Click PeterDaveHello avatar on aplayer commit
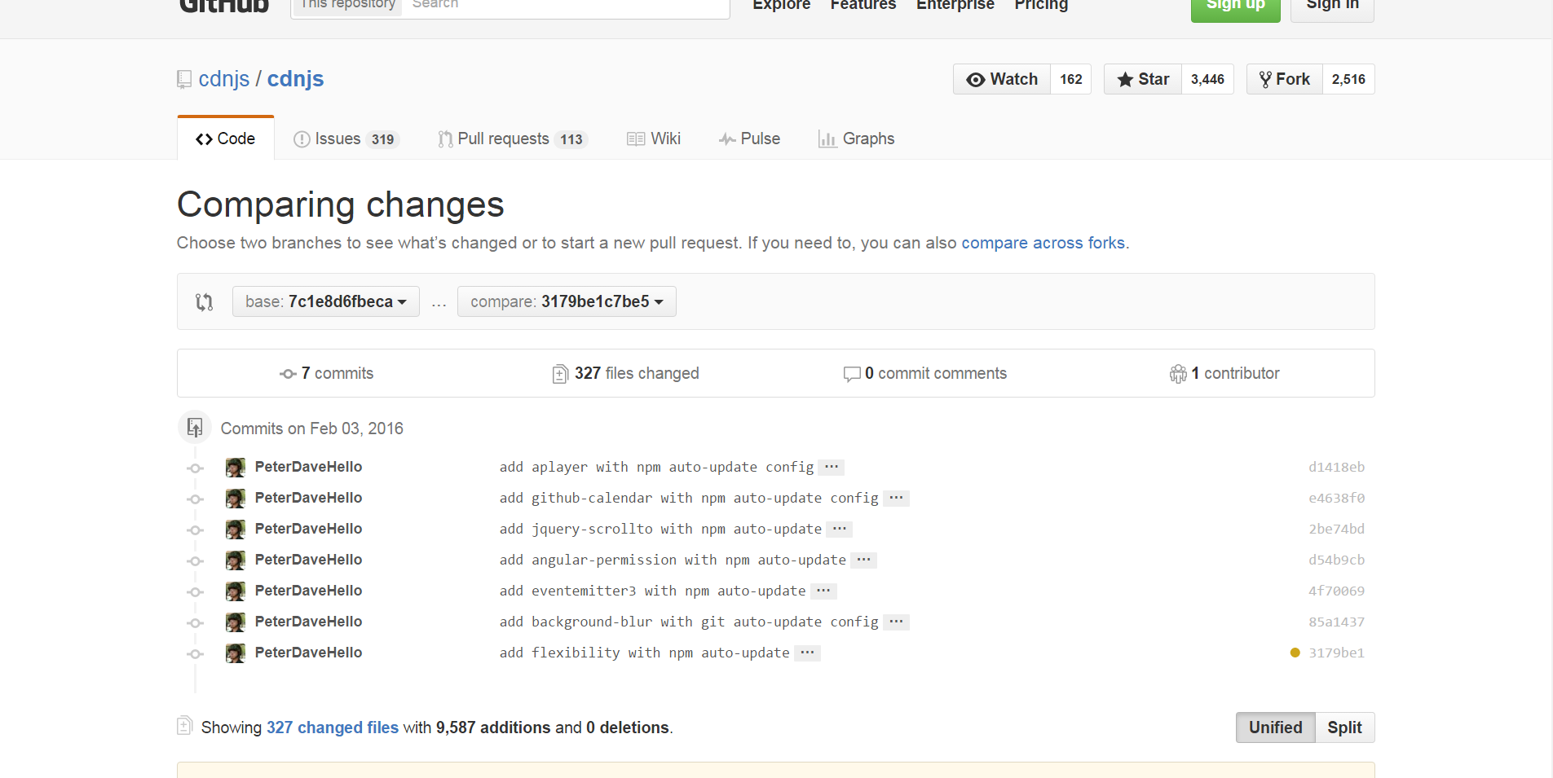 pyautogui.click(x=236, y=467)
